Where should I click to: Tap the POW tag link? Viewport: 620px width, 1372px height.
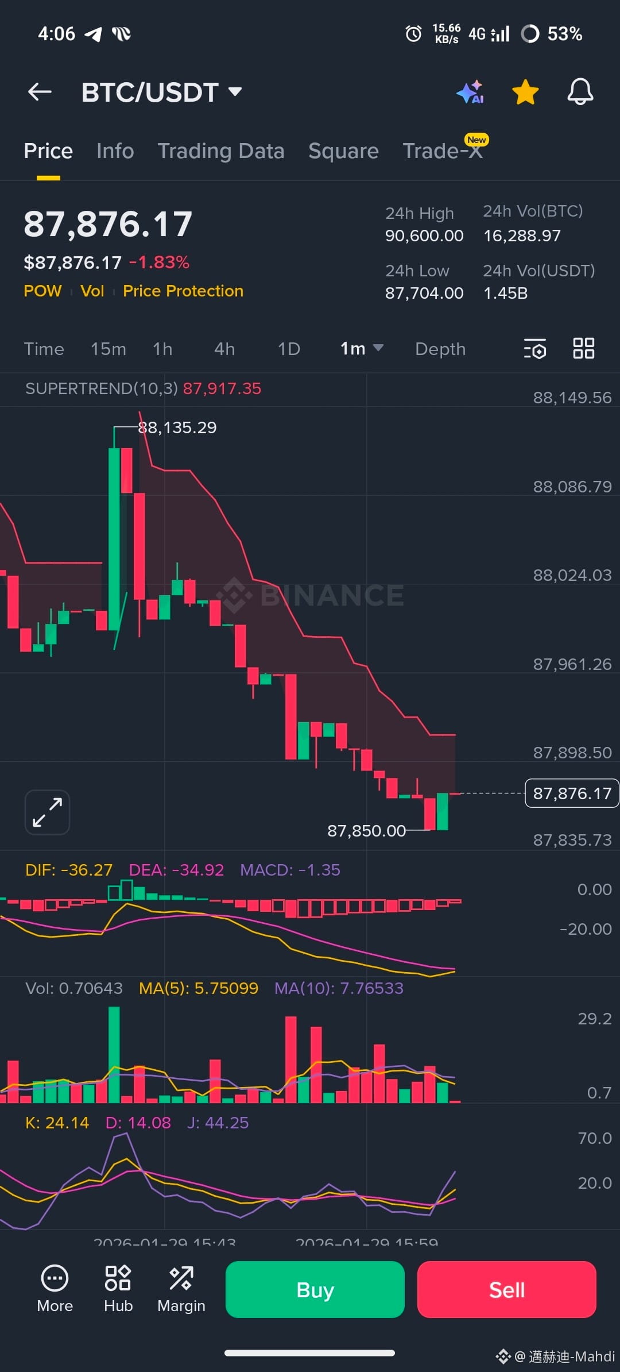click(x=42, y=291)
